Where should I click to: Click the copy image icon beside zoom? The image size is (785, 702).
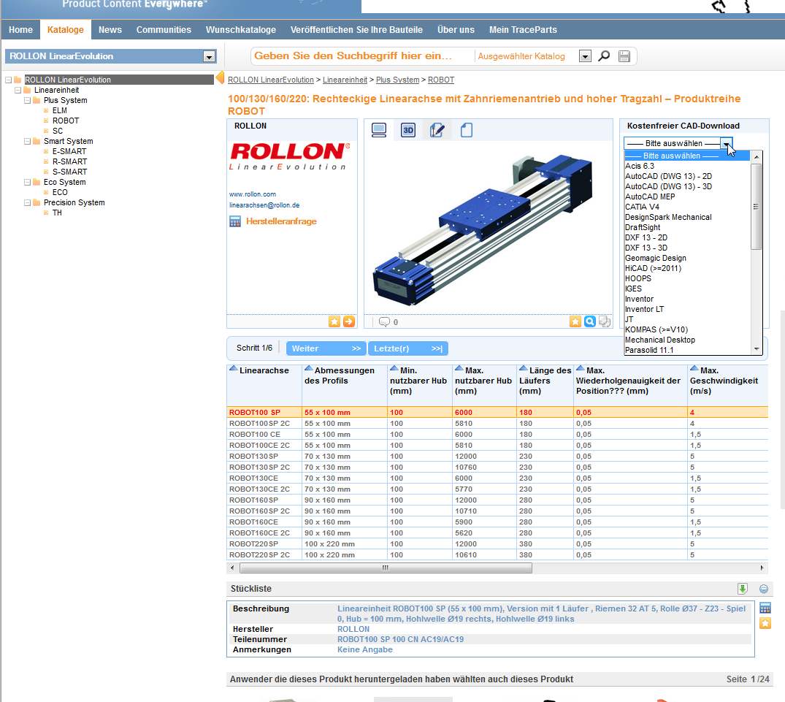(x=605, y=321)
